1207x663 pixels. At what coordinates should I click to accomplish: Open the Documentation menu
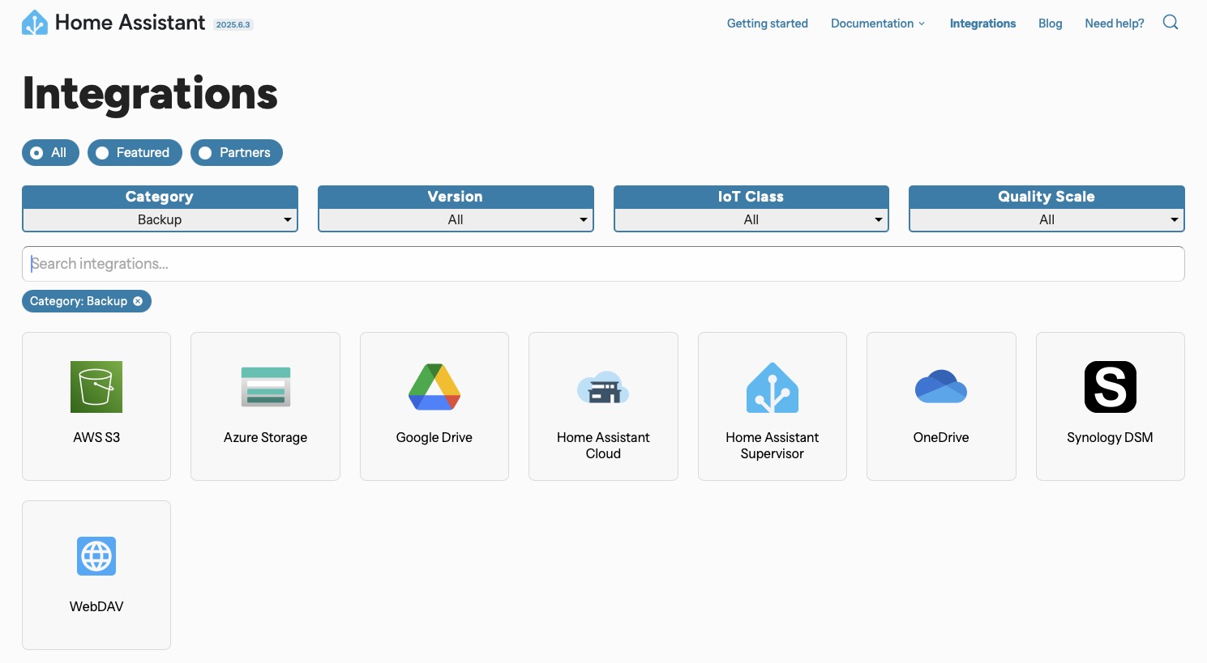[x=877, y=23]
